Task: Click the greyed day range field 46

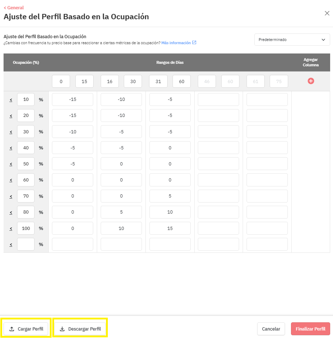Action: click(x=207, y=82)
